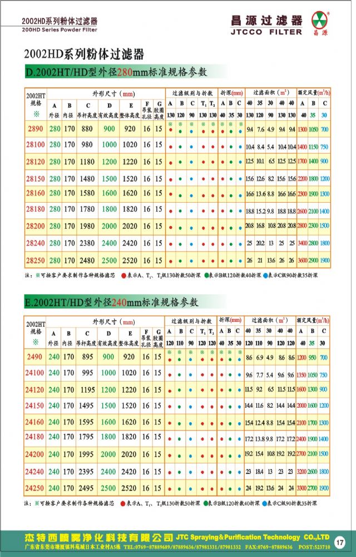Click the green legend dot below the 280mm table
The height and width of the screenshot is (557, 356).
coord(207,275)
